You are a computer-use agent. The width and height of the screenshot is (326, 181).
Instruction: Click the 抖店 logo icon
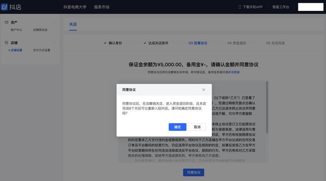coord(5,7)
